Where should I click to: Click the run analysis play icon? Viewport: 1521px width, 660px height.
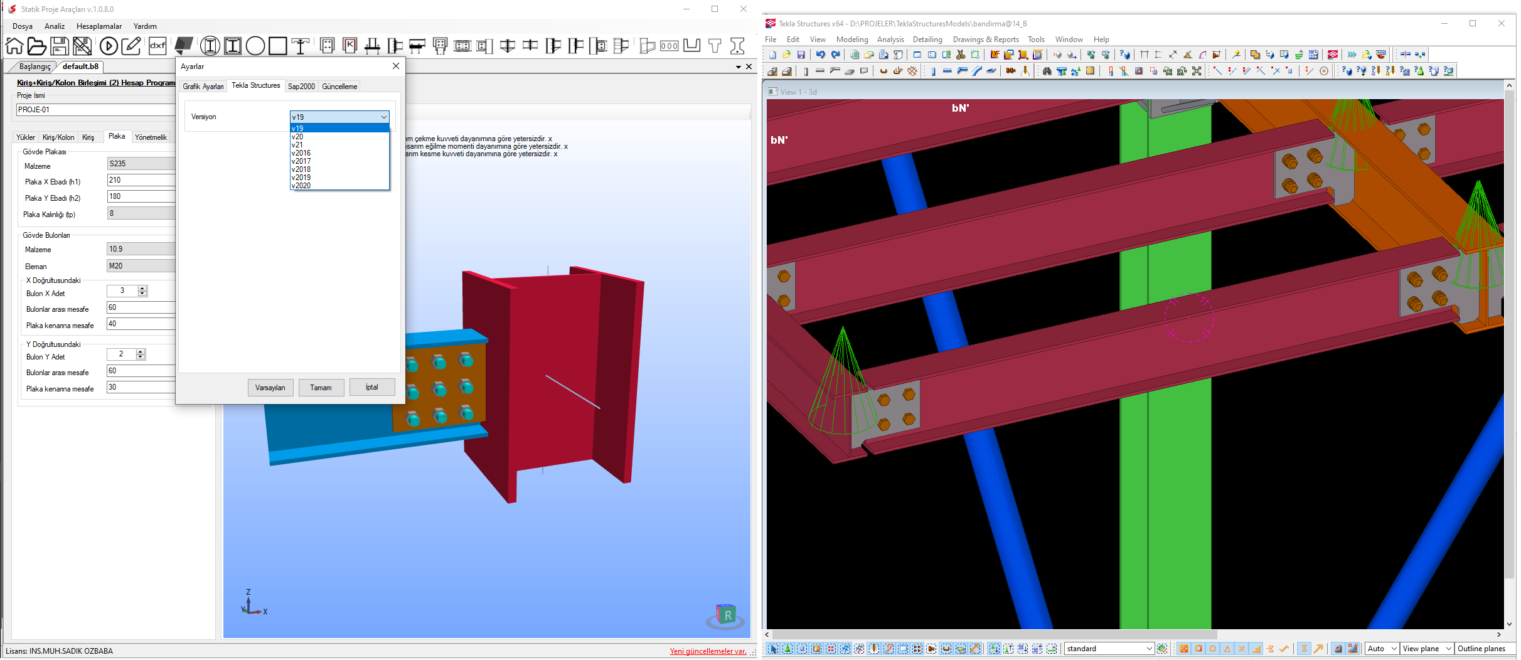coord(109,46)
